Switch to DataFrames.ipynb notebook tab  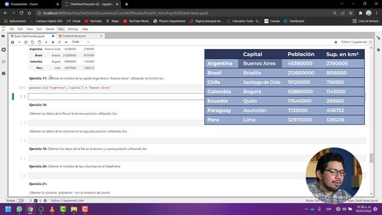coord(74,36)
